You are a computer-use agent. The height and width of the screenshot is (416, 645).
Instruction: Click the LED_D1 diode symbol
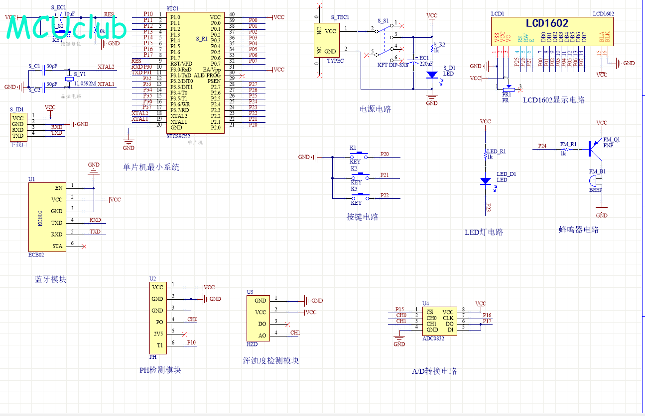pos(486,181)
